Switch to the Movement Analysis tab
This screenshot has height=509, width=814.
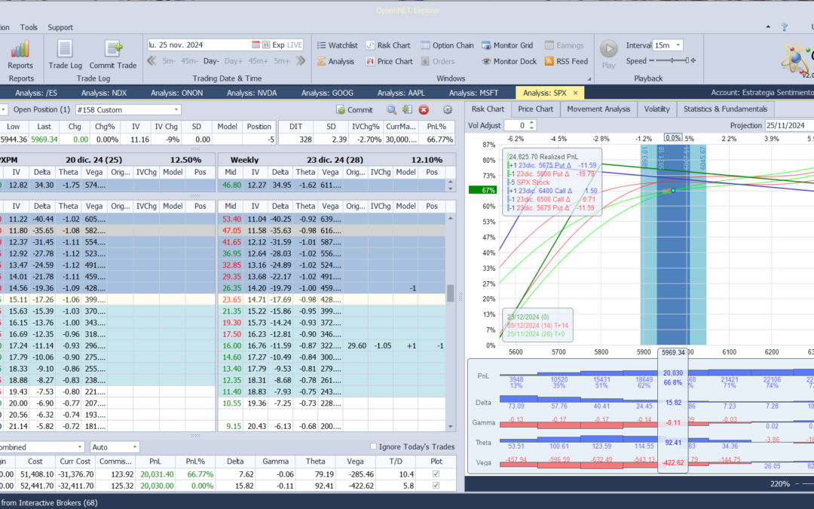pyautogui.click(x=598, y=109)
